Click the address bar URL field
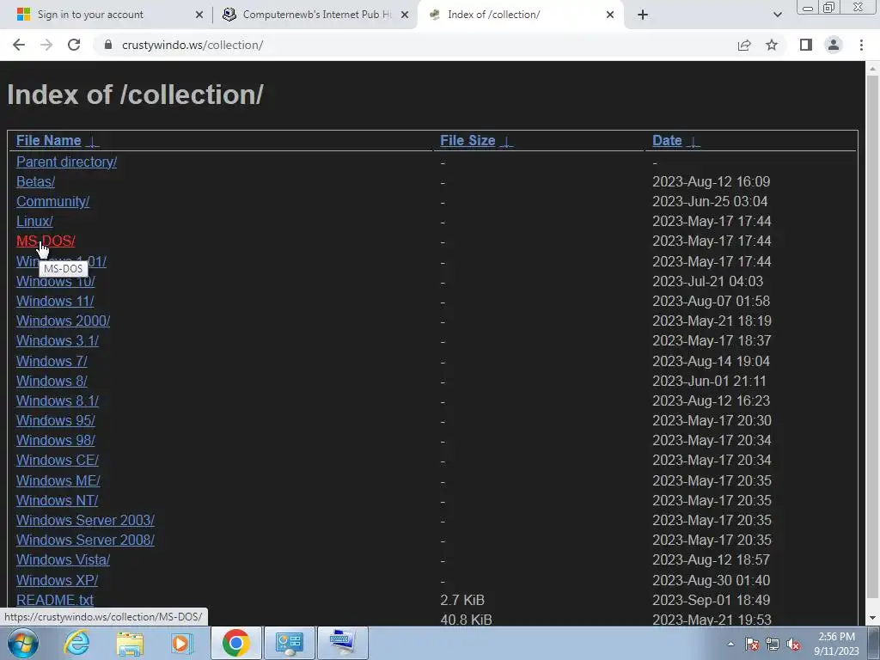 click(x=415, y=45)
